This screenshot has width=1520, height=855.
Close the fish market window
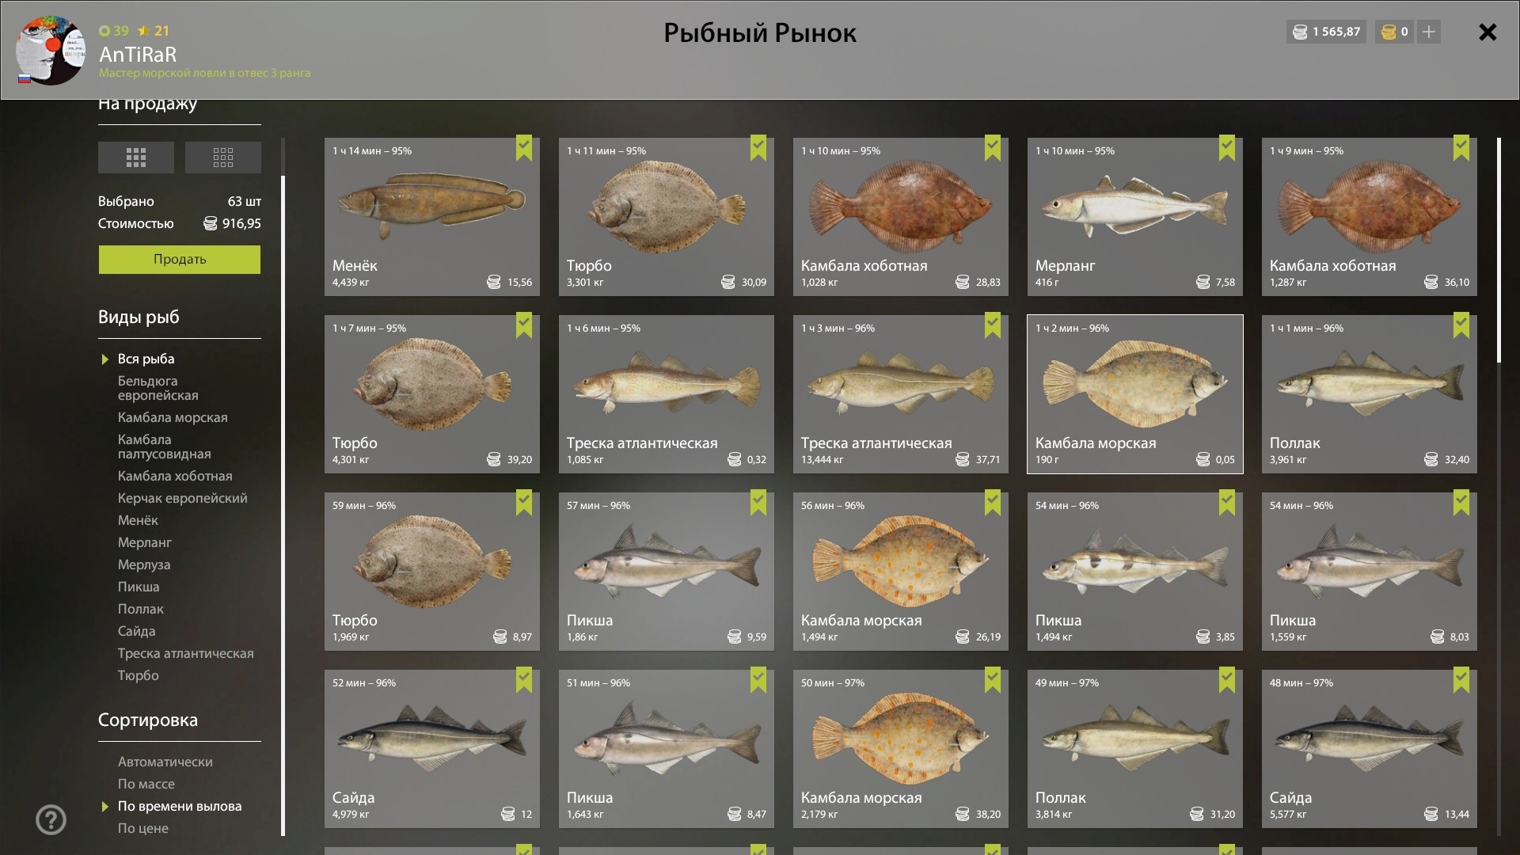point(1488,32)
